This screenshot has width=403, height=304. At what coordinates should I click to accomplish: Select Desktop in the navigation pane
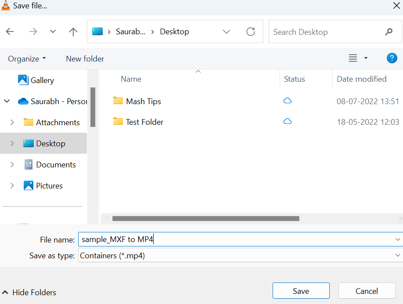tap(44, 143)
